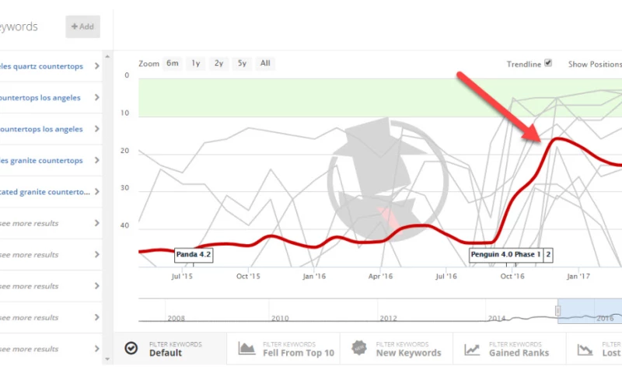
Task: Set chart zoom to 6m
Action: tap(173, 64)
